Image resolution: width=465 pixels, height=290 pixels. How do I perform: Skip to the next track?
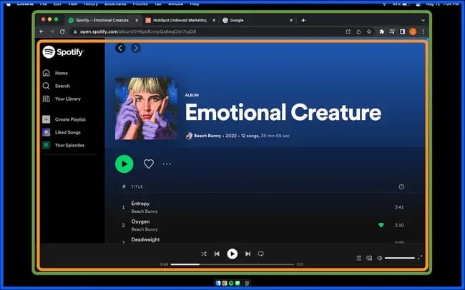click(x=248, y=254)
